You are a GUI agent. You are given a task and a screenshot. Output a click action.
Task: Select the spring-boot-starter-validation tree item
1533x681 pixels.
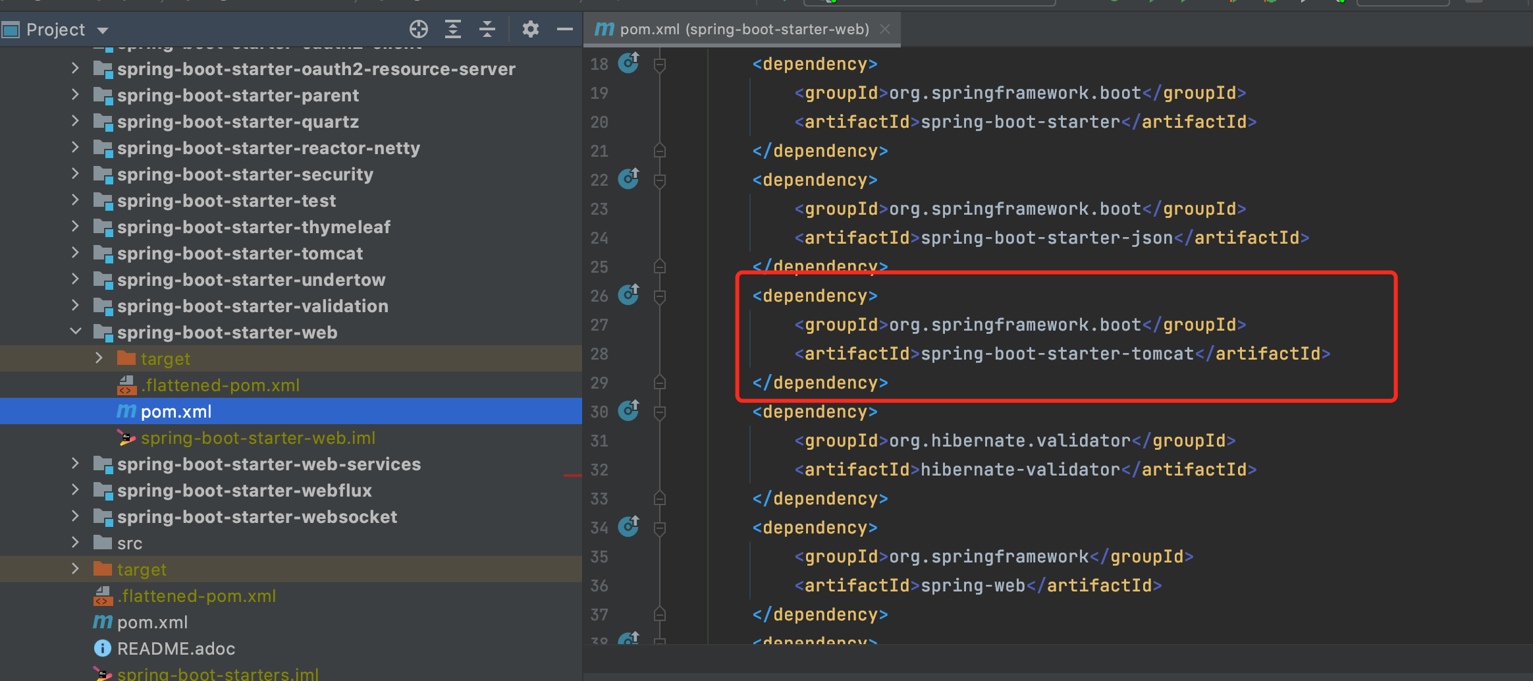tap(291, 306)
